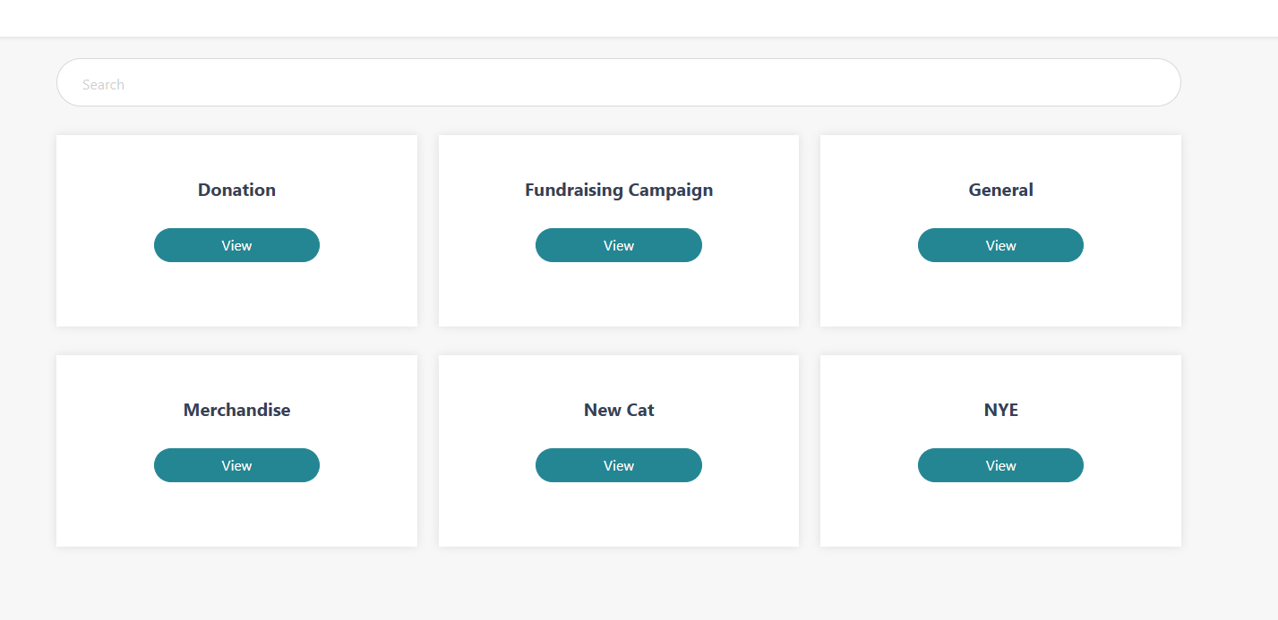View the Merchandise category
Screen dimensions: 1278x620
click(x=236, y=465)
